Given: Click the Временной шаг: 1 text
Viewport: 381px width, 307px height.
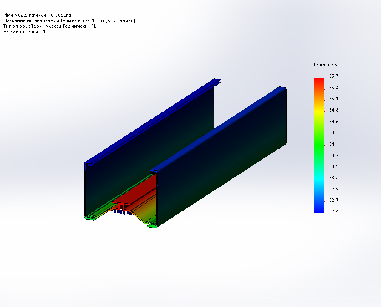Looking at the screenshot, I should click(24, 32).
